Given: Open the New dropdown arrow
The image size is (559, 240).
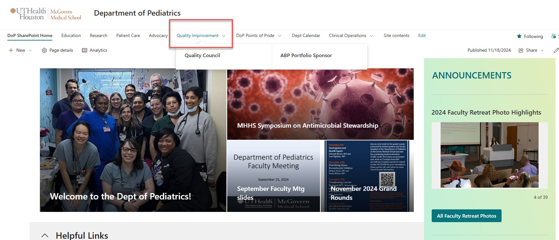Looking at the screenshot, I should click(30, 50).
